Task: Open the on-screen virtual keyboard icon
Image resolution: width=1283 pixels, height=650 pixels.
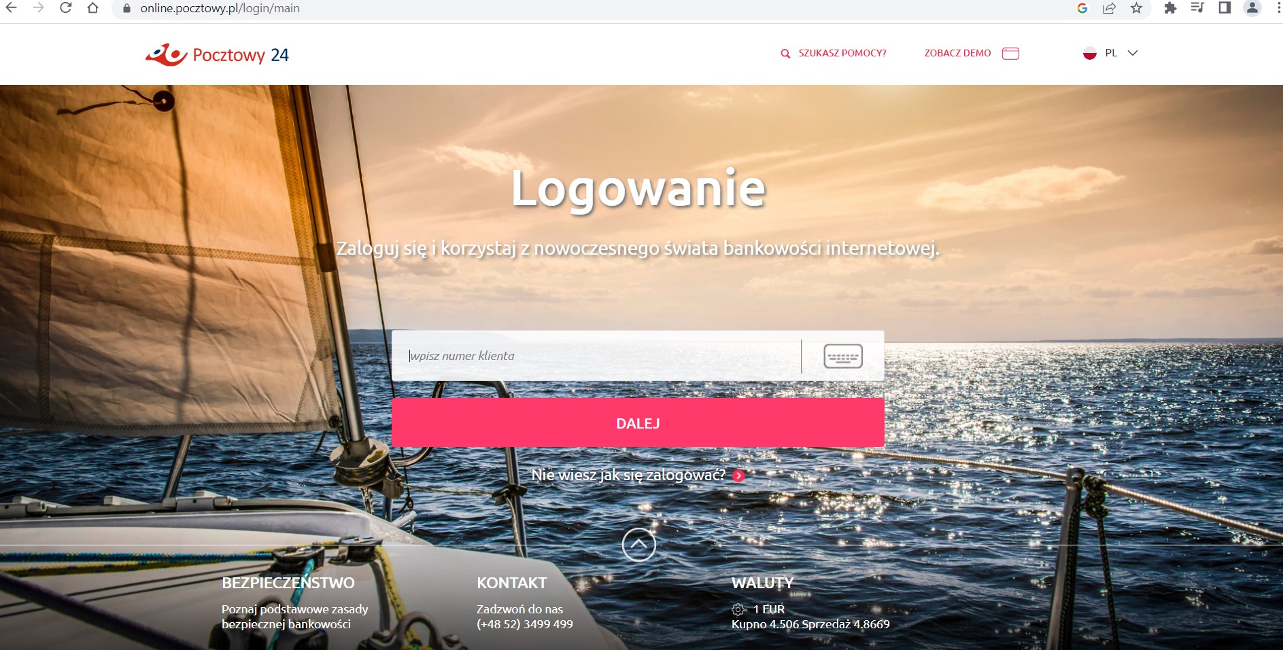Action: pyautogui.click(x=843, y=356)
